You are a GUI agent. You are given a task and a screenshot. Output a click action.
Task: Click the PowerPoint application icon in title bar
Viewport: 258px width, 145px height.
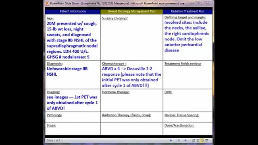click(x=47, y=4)
